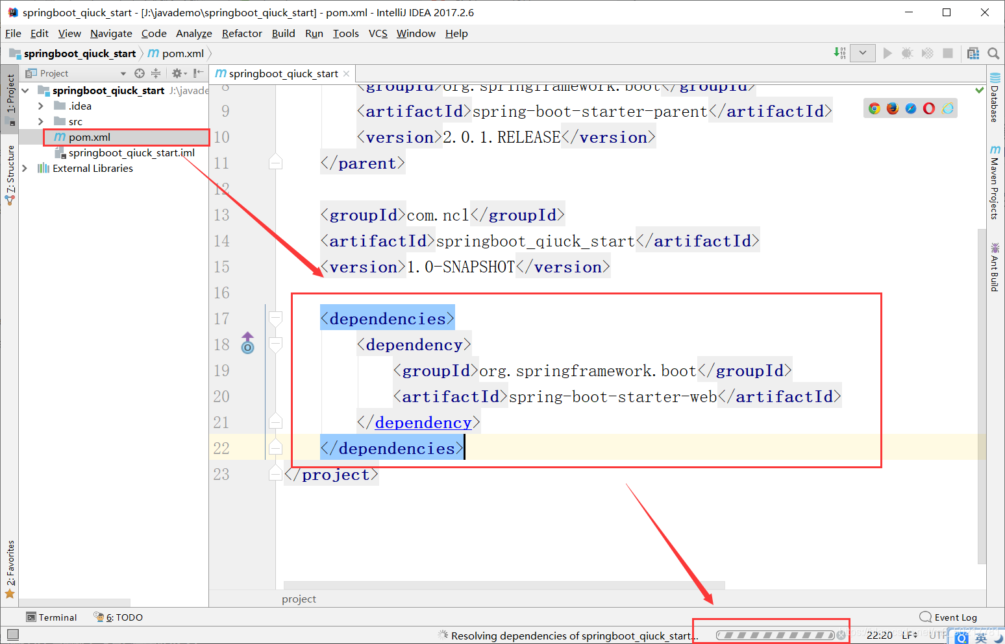Toggle tool window buttons quick access

click(x=13, y=635)
